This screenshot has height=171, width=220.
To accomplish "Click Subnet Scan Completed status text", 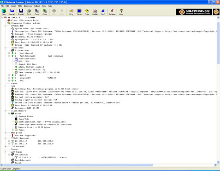I will click(x=11, y=169).
